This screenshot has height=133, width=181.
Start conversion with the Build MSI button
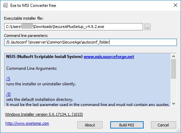coord(127,125)
